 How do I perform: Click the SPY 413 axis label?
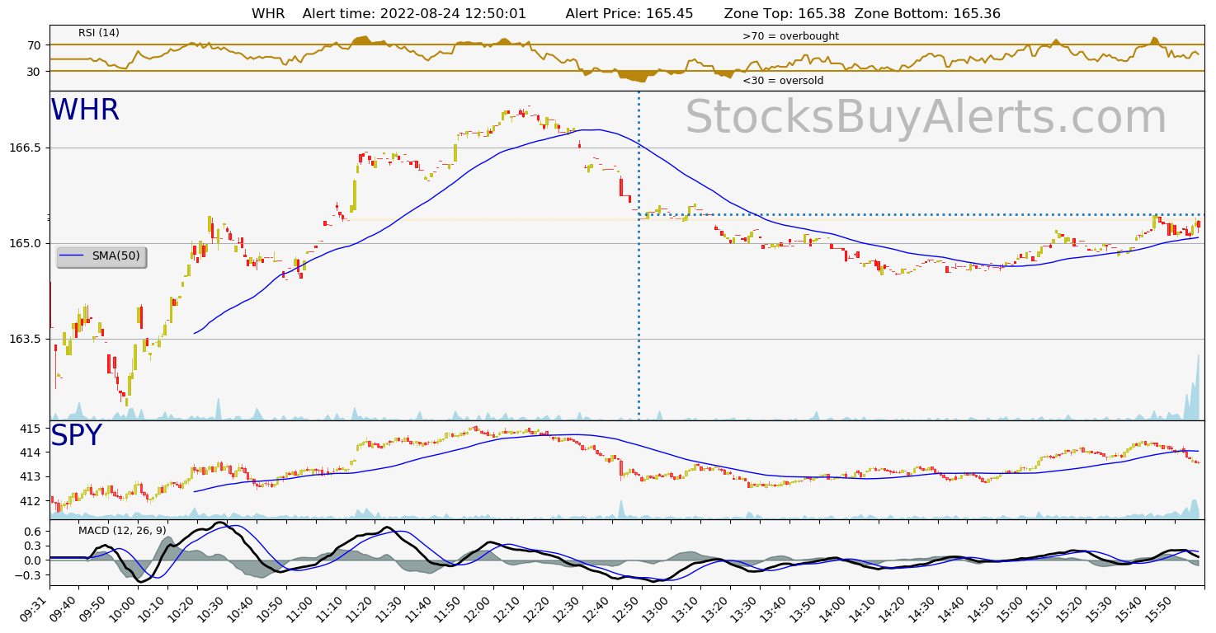tap(31, 476)
